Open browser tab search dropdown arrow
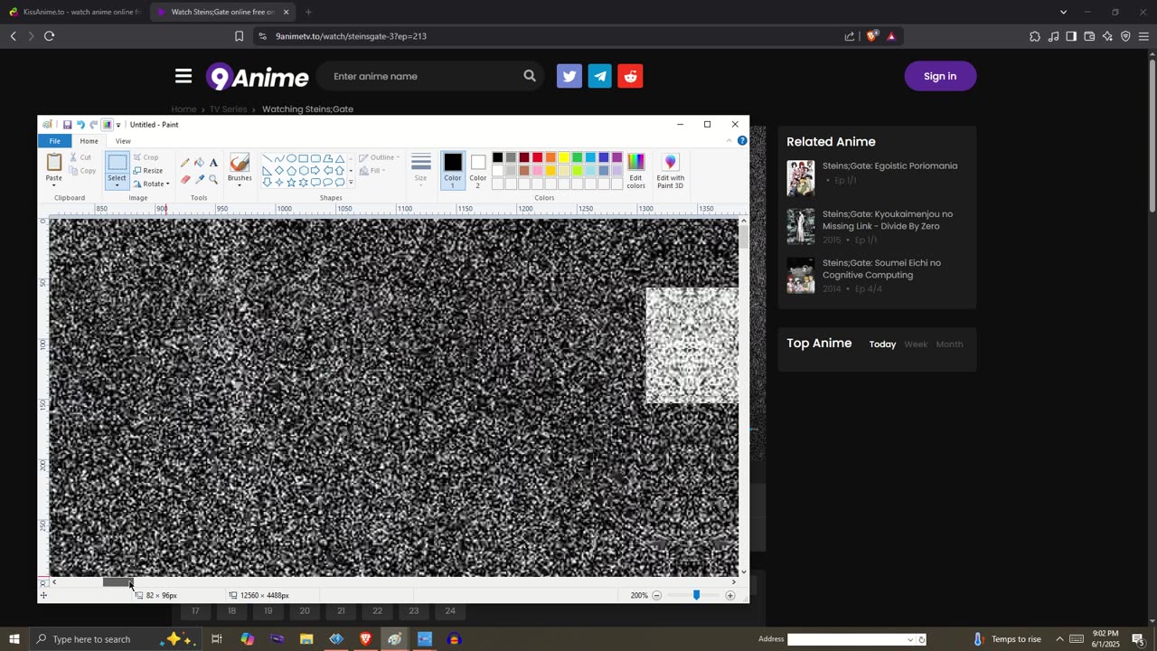The image size is (1157, 651). point(1063,12)
